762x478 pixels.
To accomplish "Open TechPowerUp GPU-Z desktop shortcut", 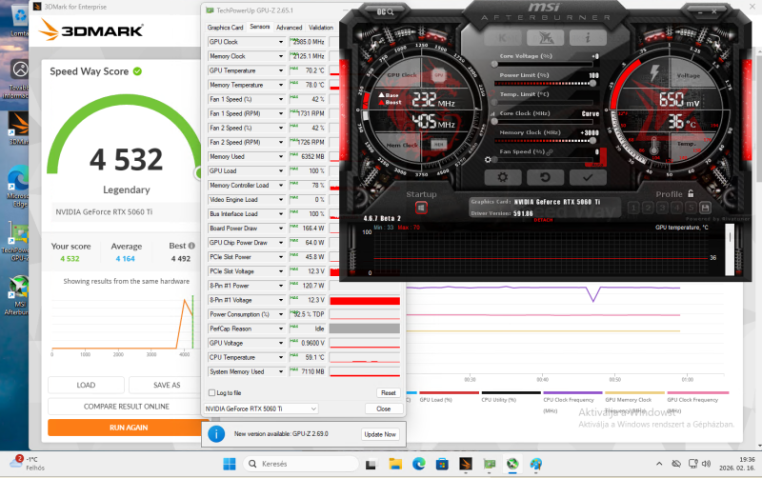I will (17, 242).
